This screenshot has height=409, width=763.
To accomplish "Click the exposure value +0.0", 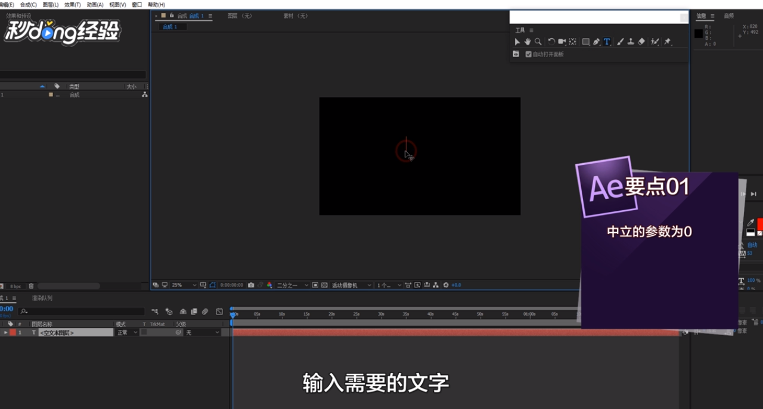I will tap(456, 285).
